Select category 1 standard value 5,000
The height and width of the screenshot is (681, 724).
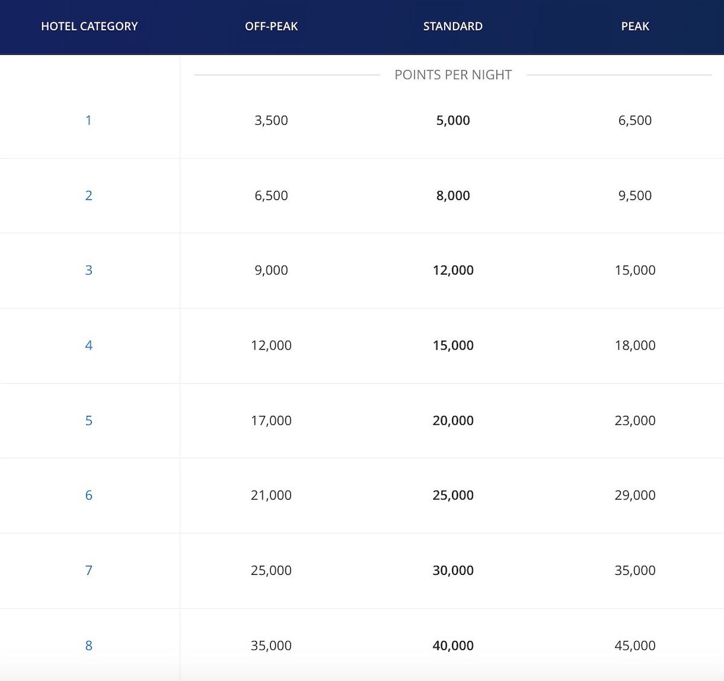[x=453, y=120]
